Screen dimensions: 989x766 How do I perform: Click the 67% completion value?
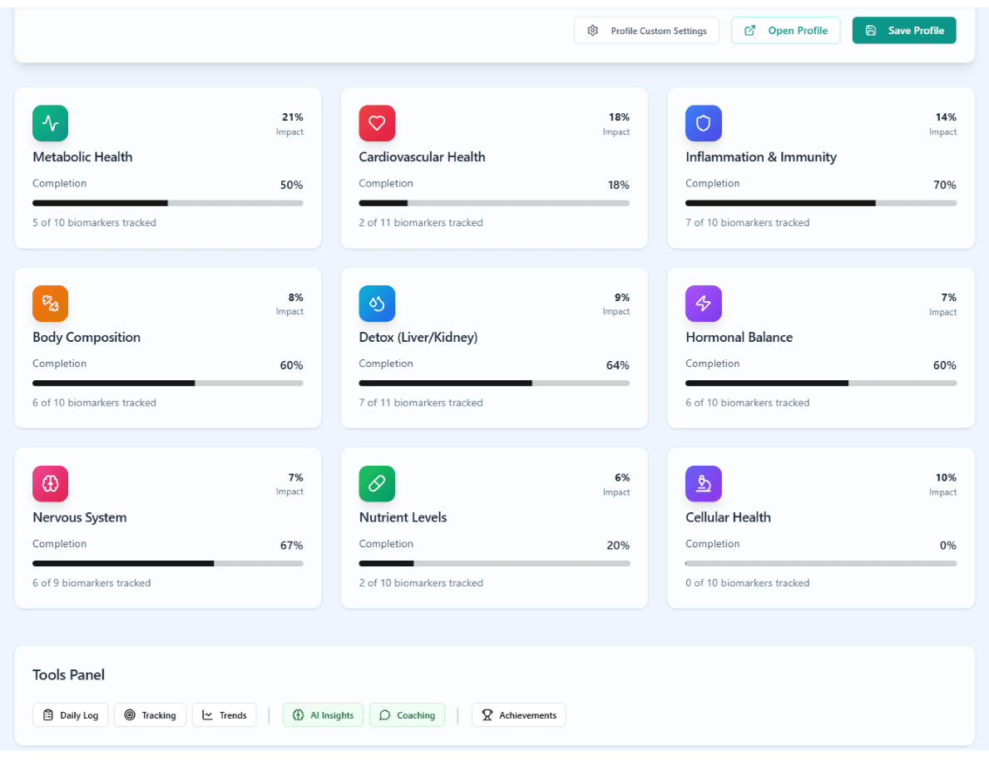[x=291, y=546]
